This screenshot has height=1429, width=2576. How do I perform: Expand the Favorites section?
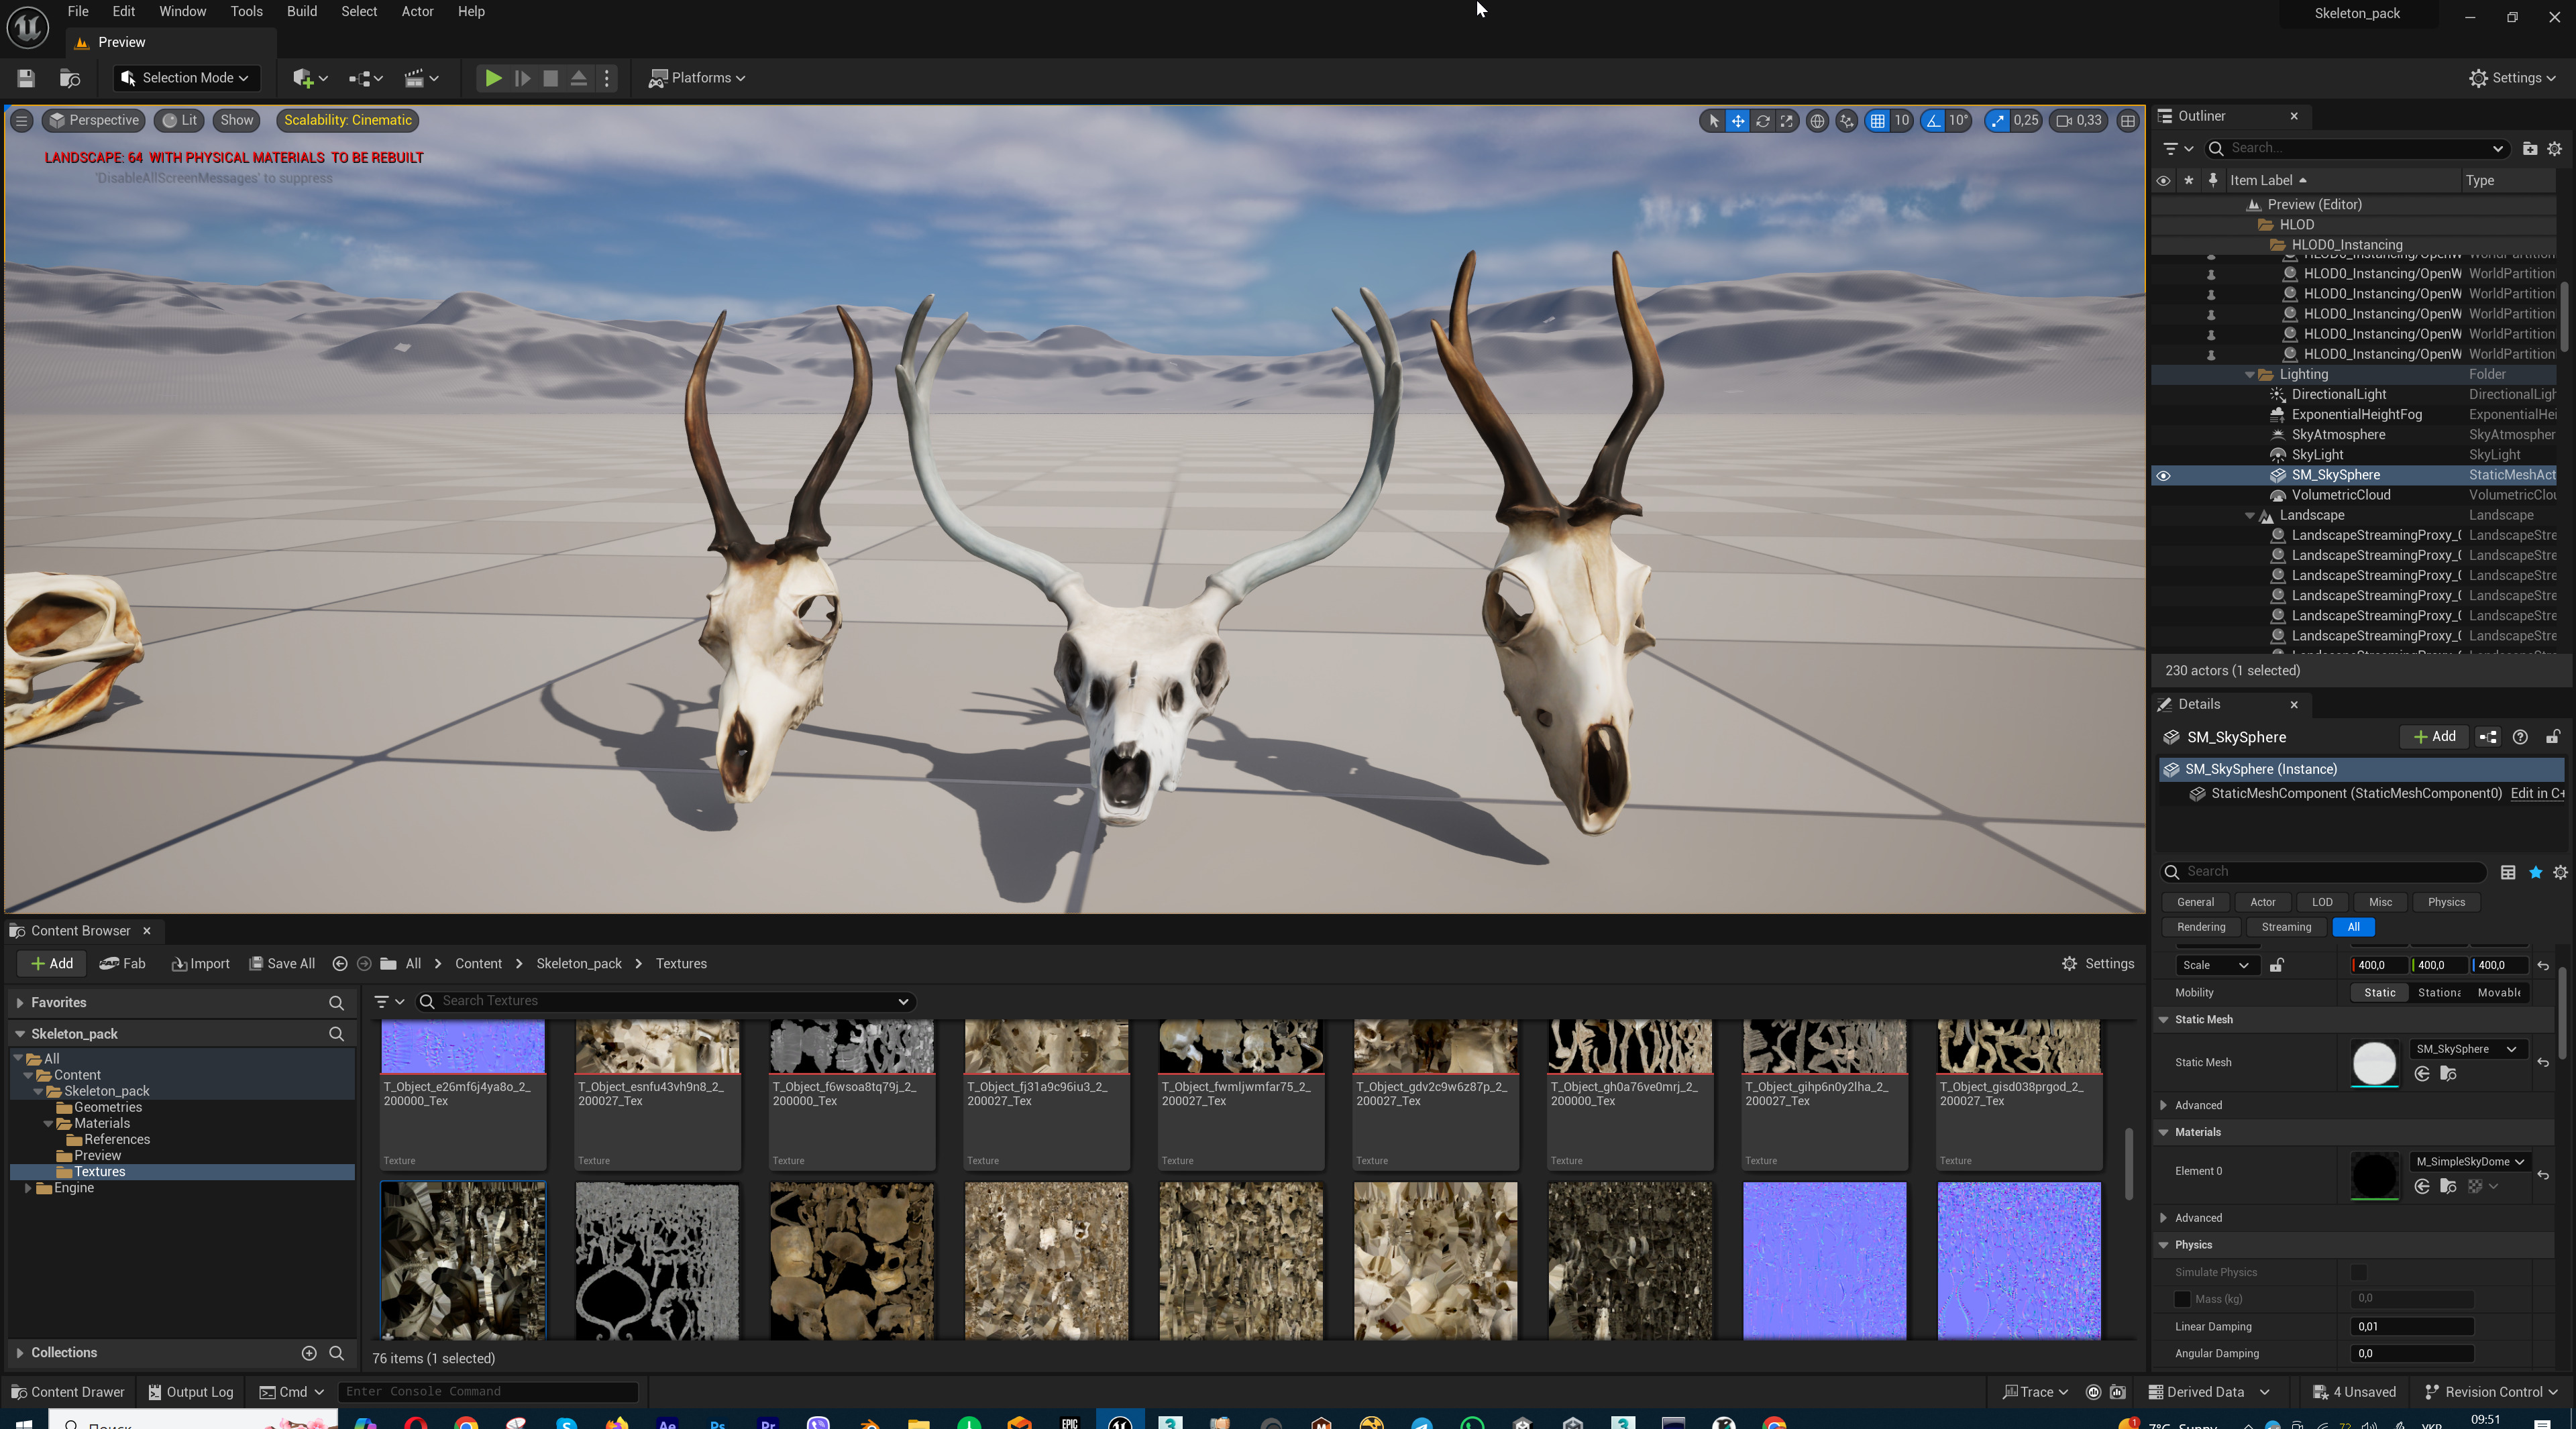[x=19, y=1003]
